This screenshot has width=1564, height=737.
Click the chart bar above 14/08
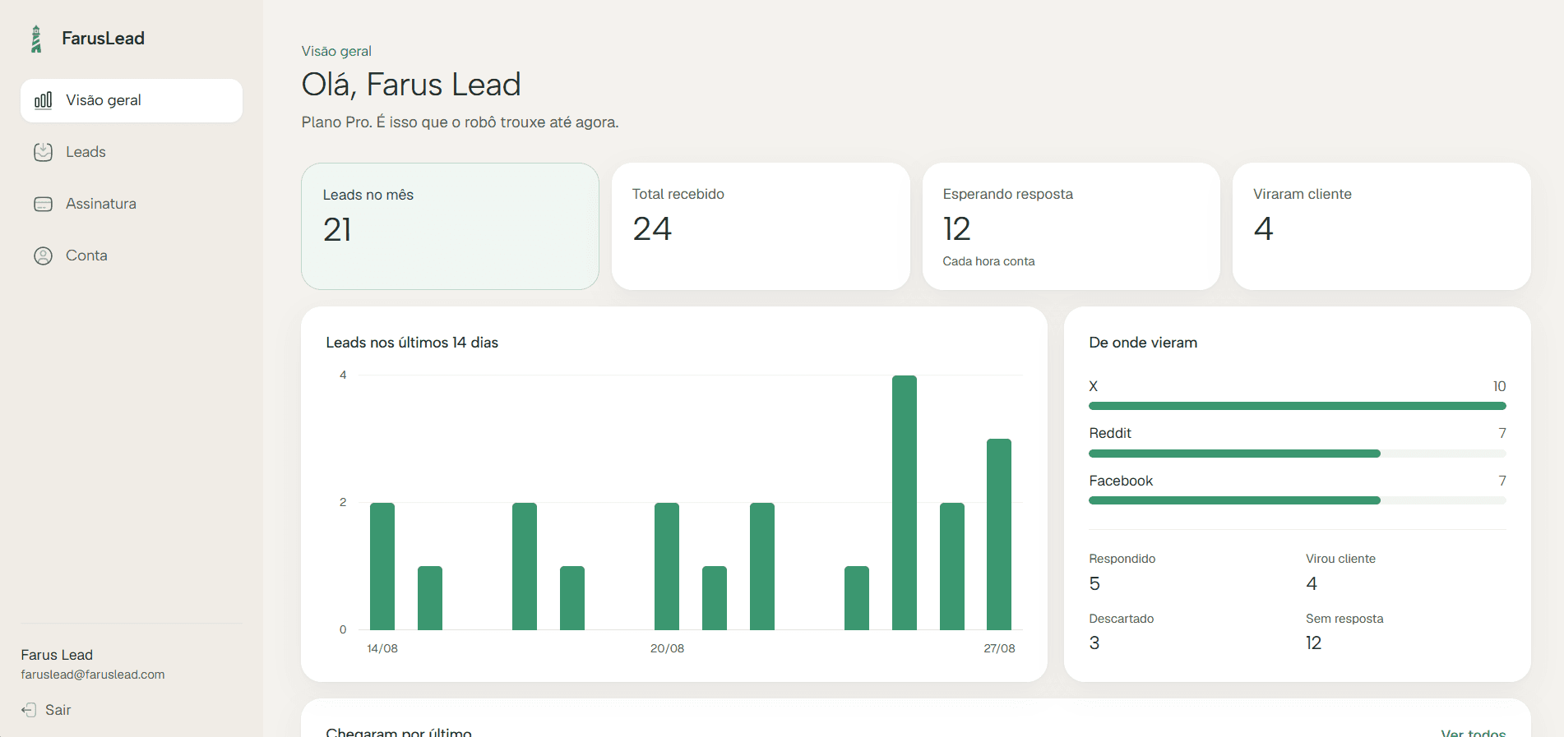pyautogui.click(x=382, y=566)
